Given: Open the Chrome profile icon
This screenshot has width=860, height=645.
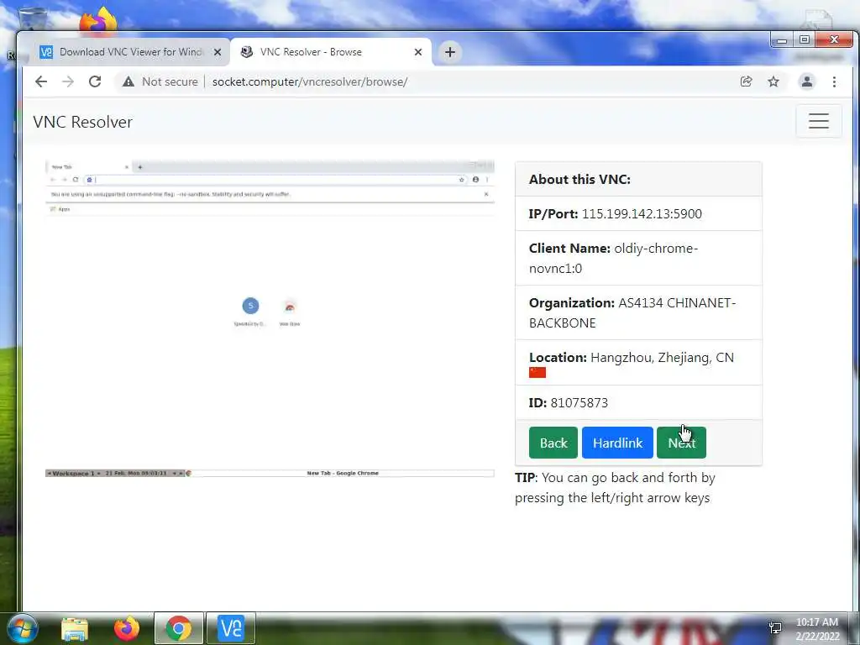Looking at the screenshot, I should pyautogui.click(x=807, y=81).
